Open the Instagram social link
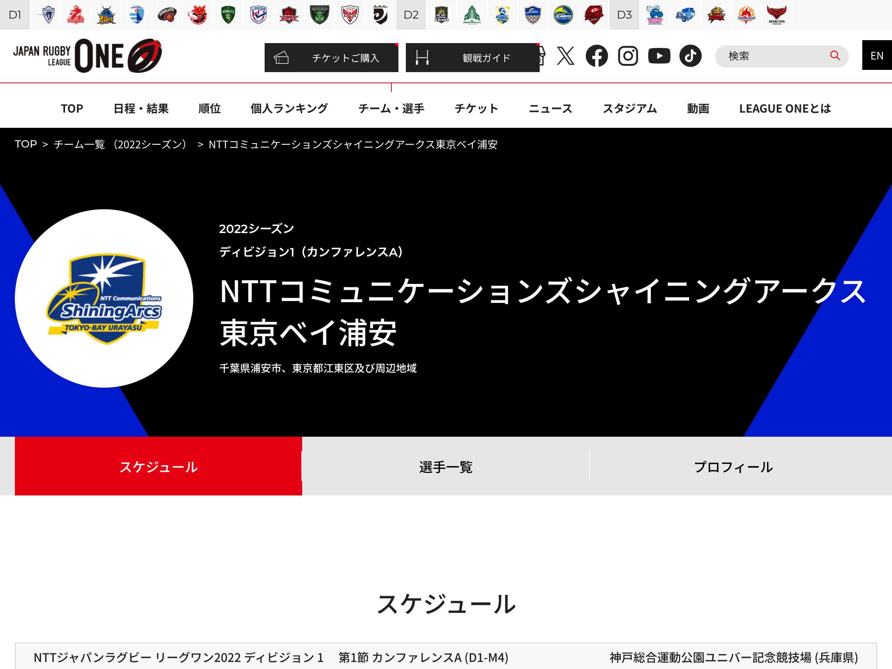The width and height of the screenshot is (892, 669). pyautogui.click(x=628, y=56)
